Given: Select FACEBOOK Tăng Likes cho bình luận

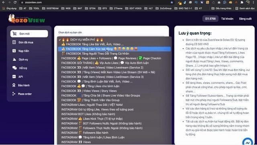Looking at the screenshot, I should [x=114, y=86].
